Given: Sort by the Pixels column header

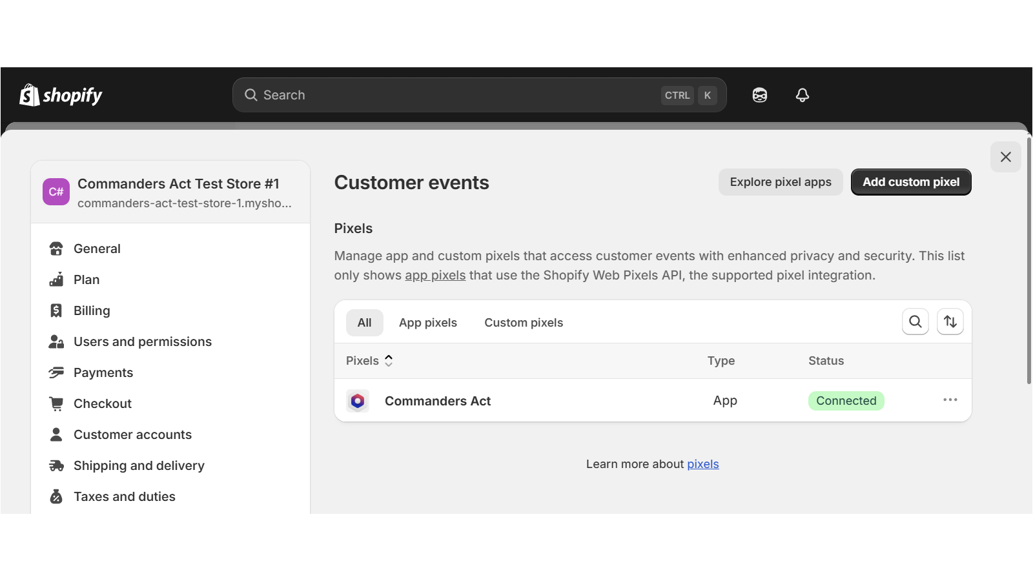Looking at the screenshot, I should click(x=369, y=361).
